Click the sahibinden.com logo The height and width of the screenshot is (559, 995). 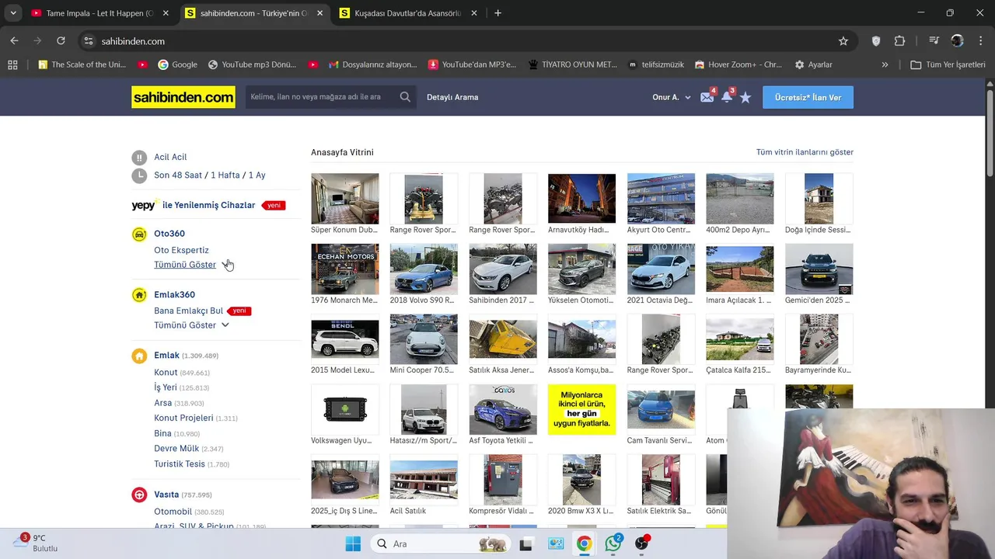pos(183,97)
